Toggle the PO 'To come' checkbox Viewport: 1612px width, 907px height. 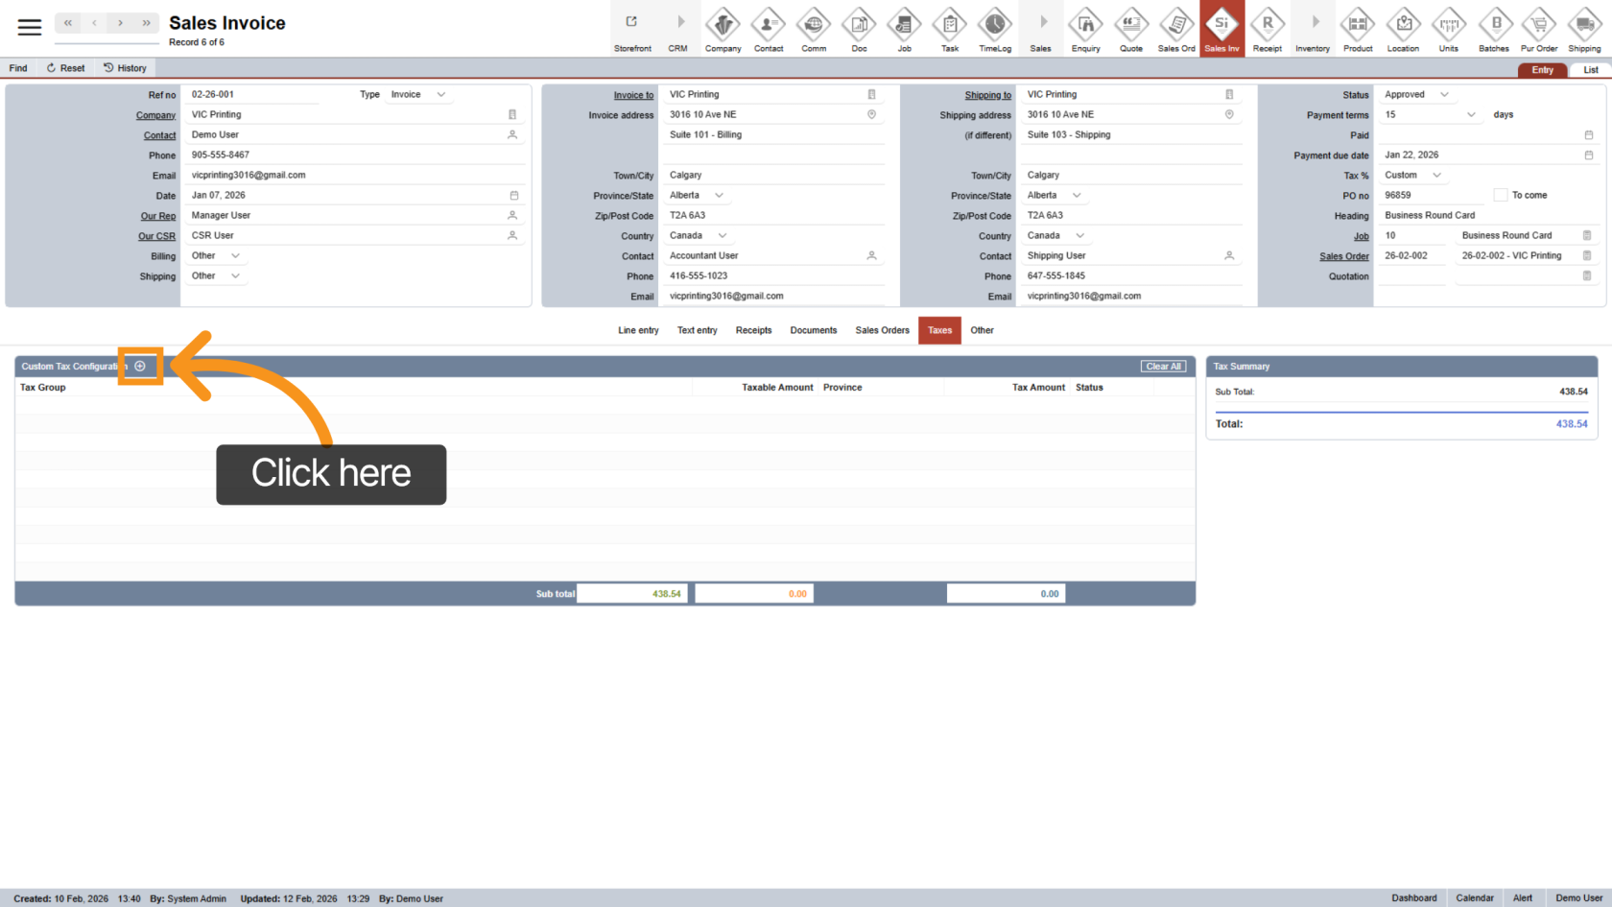click(1501, 196)
